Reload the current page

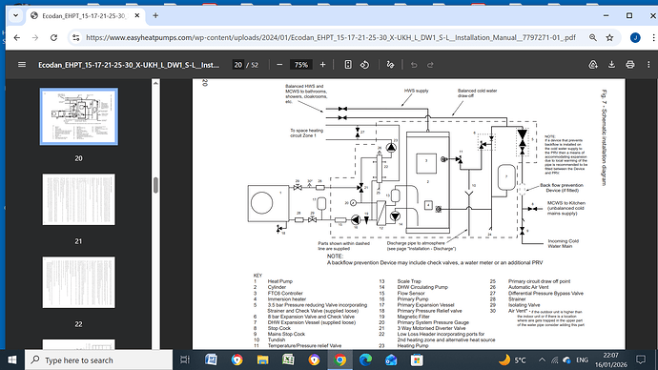pyautogui.click(x=53, y=37)
